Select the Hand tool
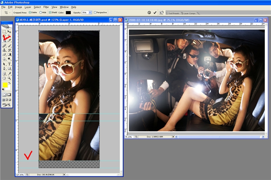This screenshot has width=271, height=180. pyautogui.click(x=4, y=78)
